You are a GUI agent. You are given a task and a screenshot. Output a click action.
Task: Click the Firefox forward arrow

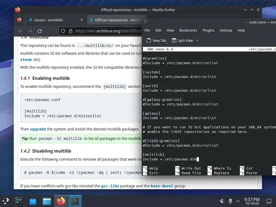[x=30, y=31]
